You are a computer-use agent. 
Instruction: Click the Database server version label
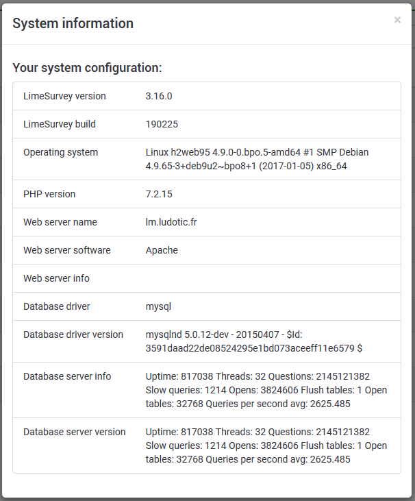click(x=75, y=432)
